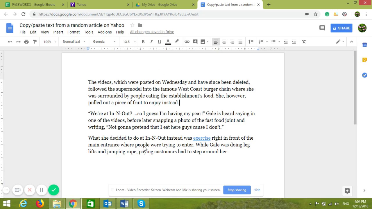
Task: Open the Add-ons menu
Action: pos(105,32)
